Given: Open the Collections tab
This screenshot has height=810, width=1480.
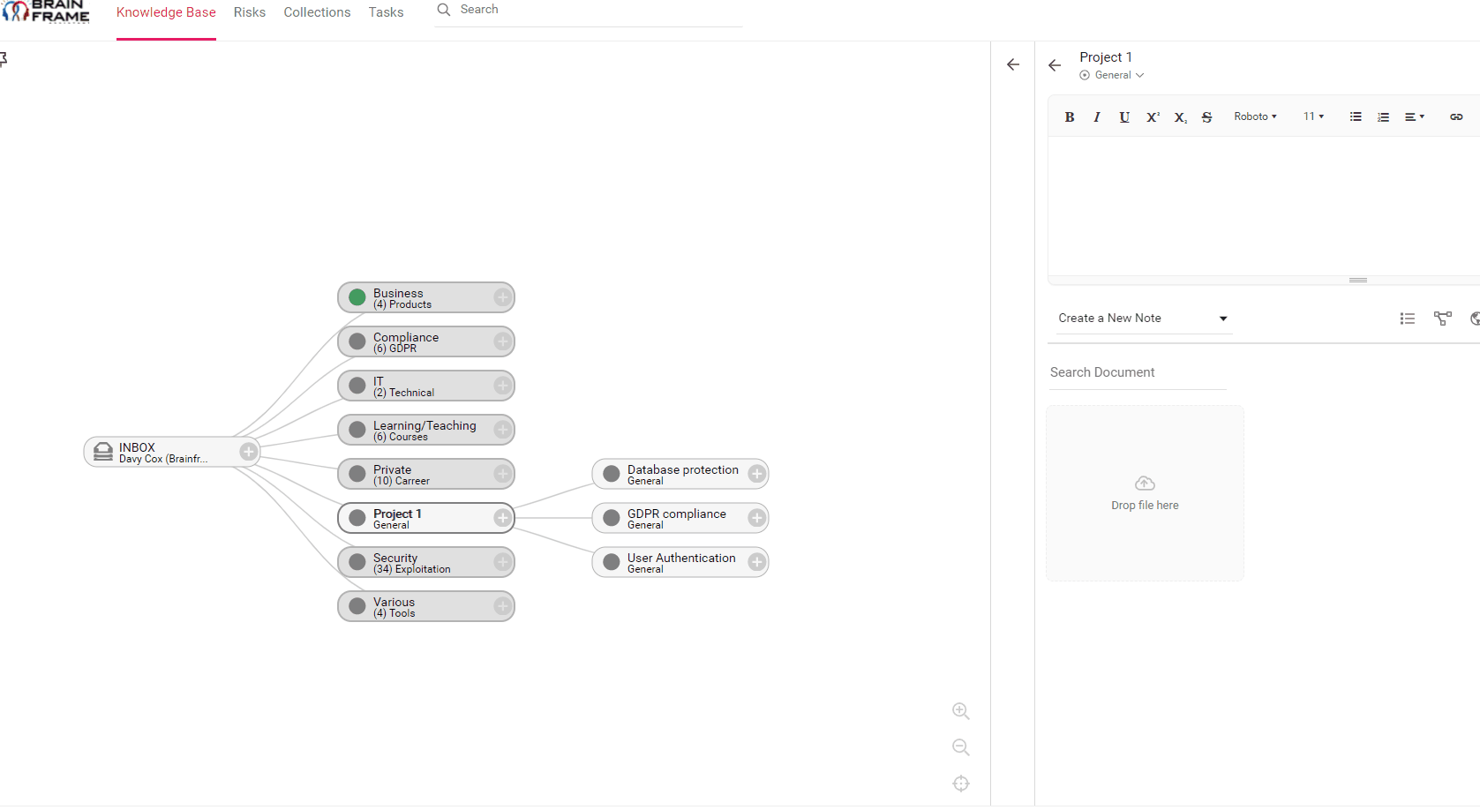Looking at the screenshot, I should click(x=317, y=12).
